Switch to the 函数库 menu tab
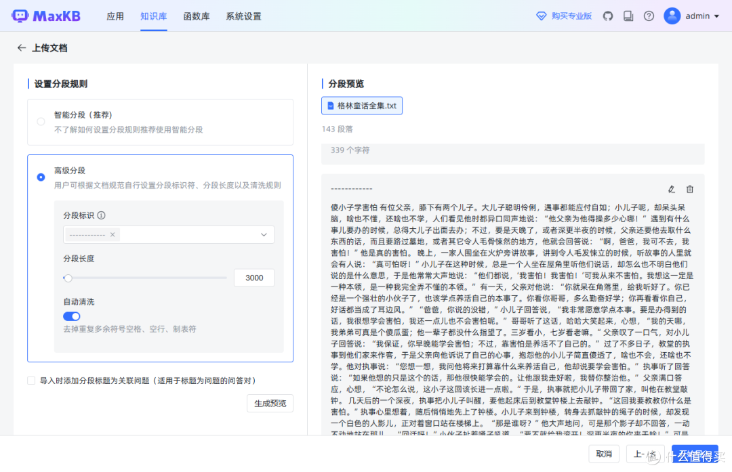Image resolution: width=732 pixels, height=472 pixels. click(x=196, y=15)
